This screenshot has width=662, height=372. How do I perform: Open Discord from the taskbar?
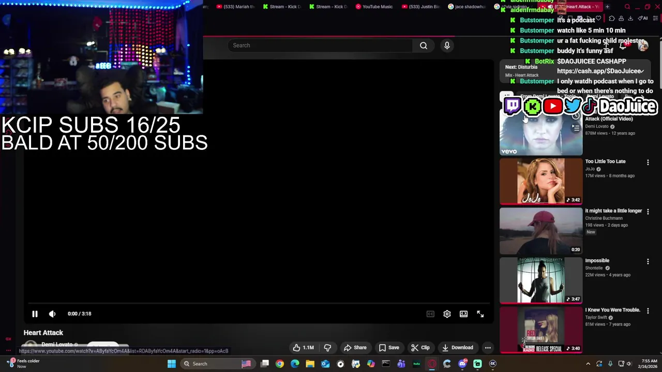point(462,364)
